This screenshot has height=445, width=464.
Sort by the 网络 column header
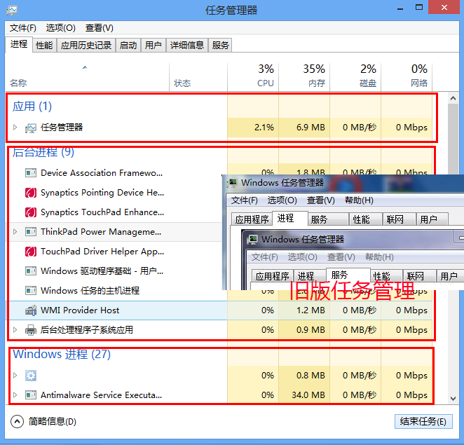click(407, 77)
